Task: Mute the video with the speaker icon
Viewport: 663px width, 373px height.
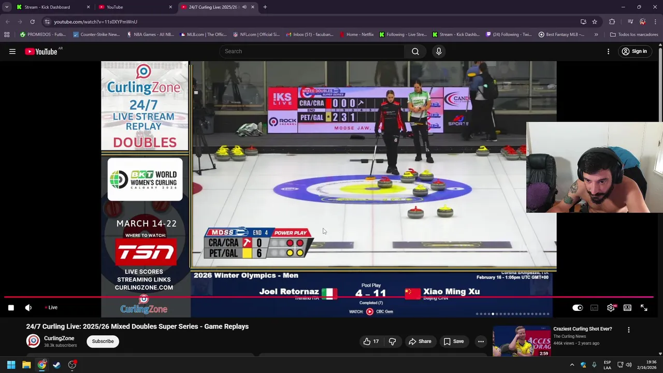Action: point(28,308)
